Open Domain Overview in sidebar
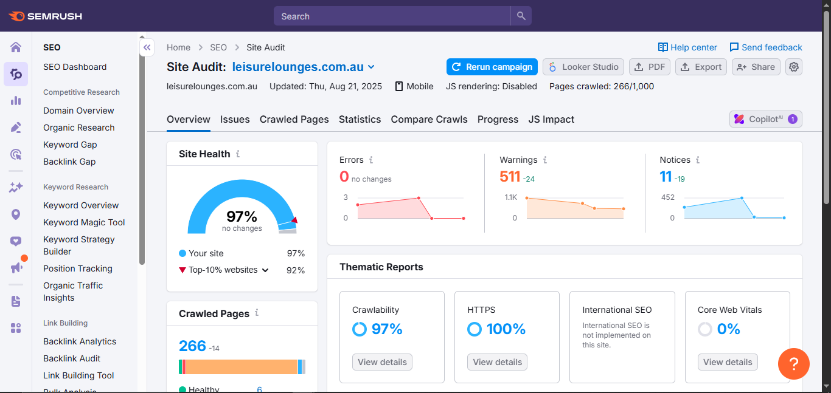Screen dimensions: 831x393 tap(78, 111)
